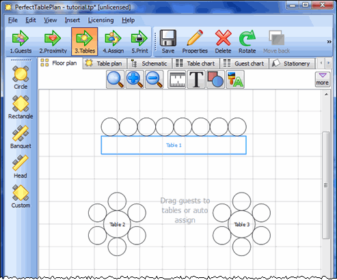Insert a Circle table

pyautogui.click(x=21, y=77)
